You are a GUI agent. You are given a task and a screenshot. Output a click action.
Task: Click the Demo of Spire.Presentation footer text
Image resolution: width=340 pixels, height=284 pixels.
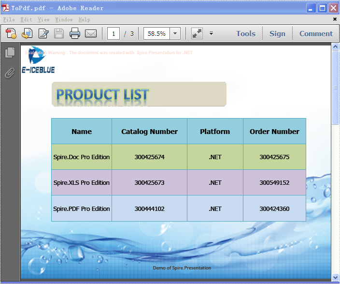tap(182, 268)
